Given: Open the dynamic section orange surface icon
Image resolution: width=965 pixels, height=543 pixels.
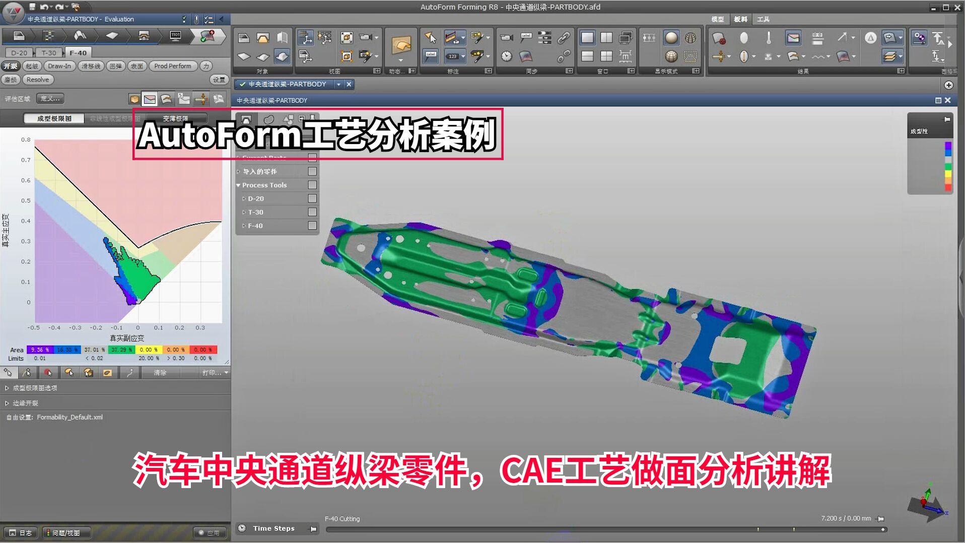Looking at the screenshot, I should (x=401, y=46).
